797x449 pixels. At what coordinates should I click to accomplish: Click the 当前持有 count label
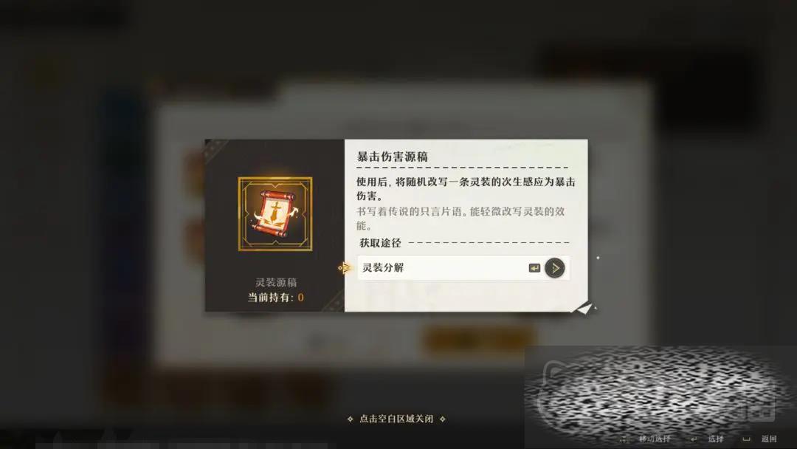[275, 298]
